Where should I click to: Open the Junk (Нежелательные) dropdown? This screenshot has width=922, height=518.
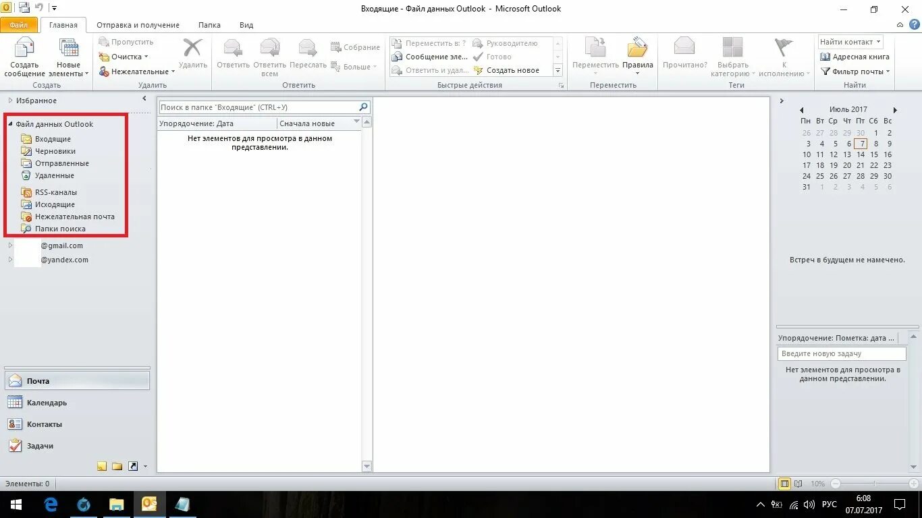pos(137,71)
